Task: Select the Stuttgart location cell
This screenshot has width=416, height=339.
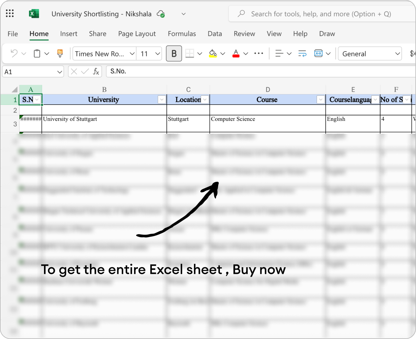Action: [188, 124]
